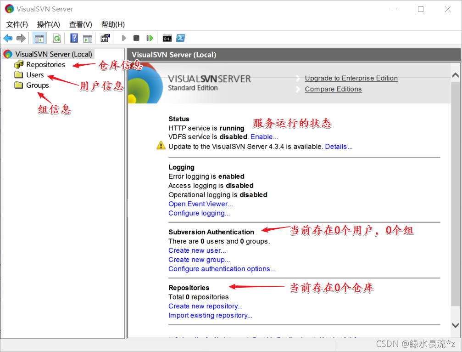The image size is (462, 352).
Task: Click 'HTTP service is running' text
Action: (x=206, y=128)
